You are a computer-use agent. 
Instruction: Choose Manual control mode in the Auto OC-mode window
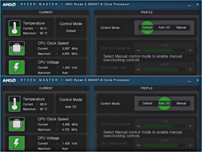click(x=181, y=103)
